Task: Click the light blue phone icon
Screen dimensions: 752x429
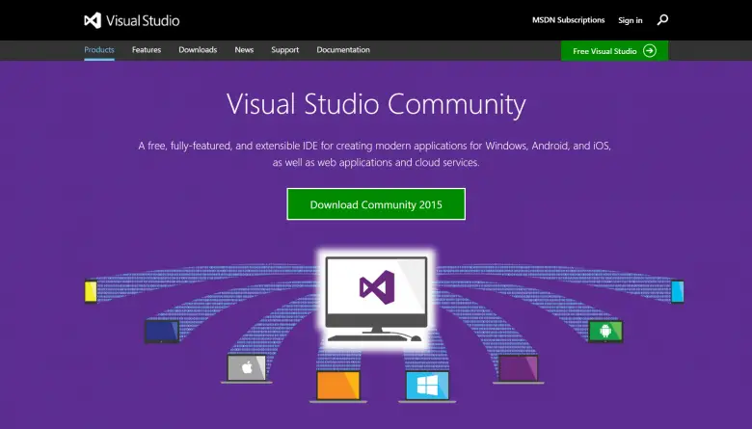Action: click(678, 291)
